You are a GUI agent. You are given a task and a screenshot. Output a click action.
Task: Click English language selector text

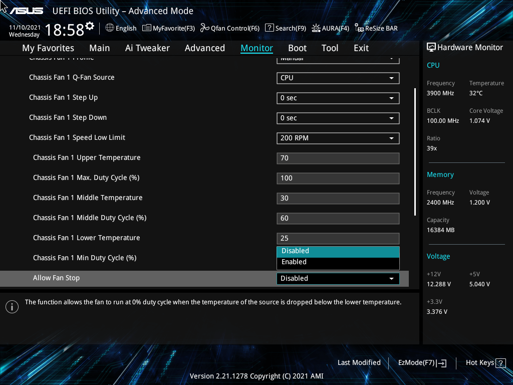[126, 29]
